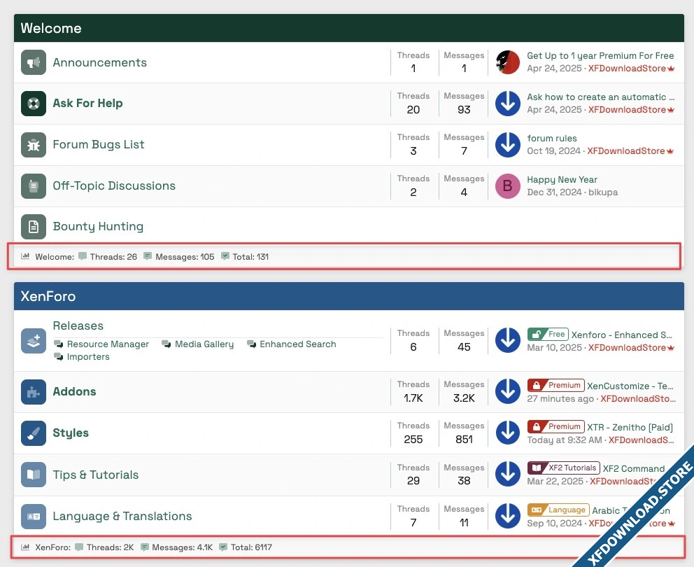Click the book icon beside Tips & Tutorials
Screen dimensions: 694x567
[x=33, y=475]
